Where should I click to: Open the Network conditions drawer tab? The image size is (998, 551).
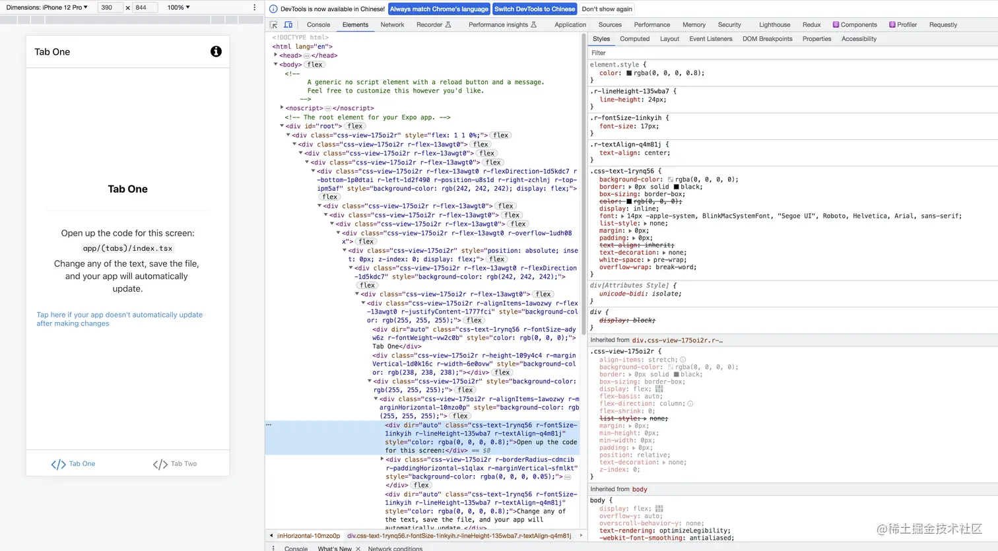coord(395,548)
